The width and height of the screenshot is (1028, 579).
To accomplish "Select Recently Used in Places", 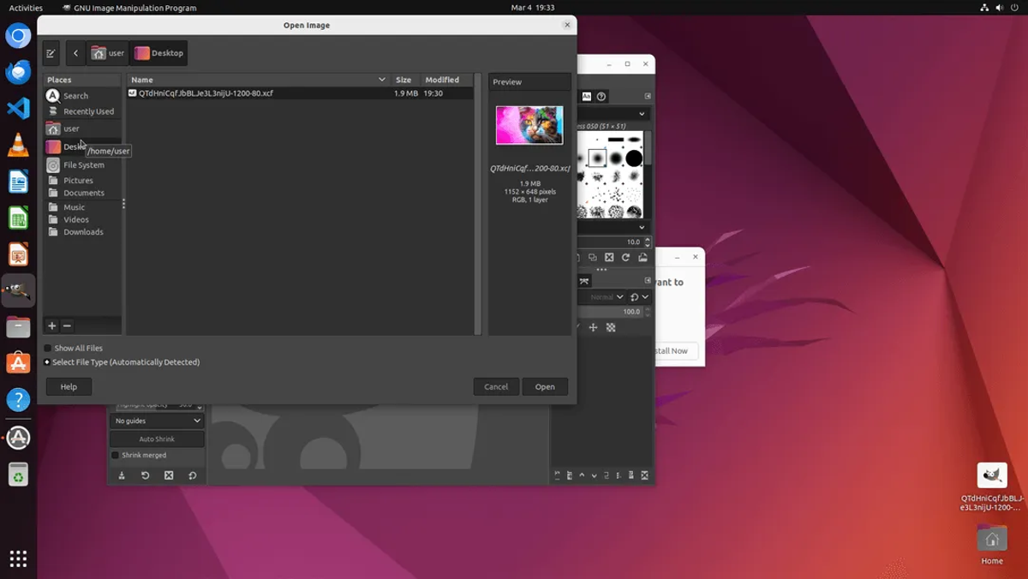I will (83, 111).
